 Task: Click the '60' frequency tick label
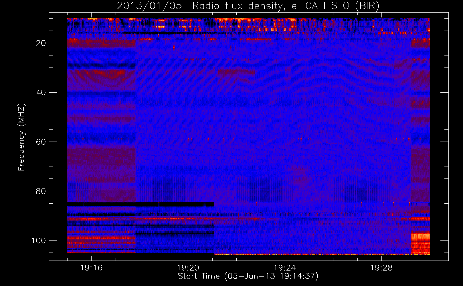pos(41,142)
